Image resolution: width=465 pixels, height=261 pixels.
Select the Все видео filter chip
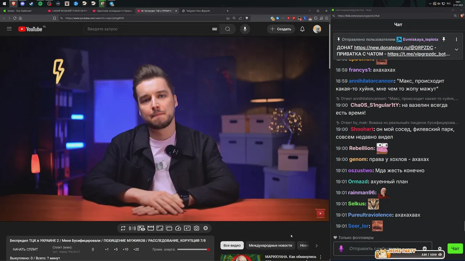pyautogui.click(x=232, y=245)
